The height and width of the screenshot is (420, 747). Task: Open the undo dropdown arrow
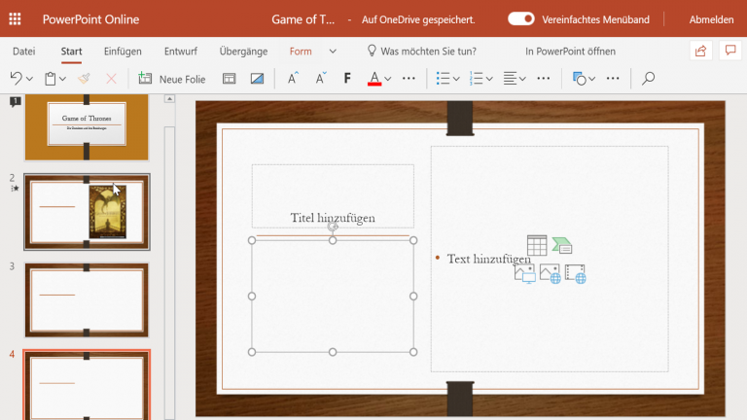pyautogui.click(x=30, y=79)
